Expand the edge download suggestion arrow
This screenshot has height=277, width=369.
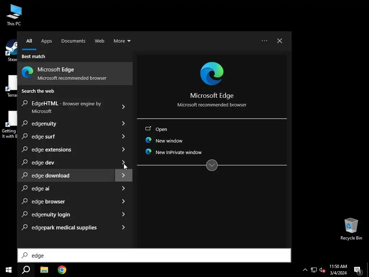point(123,175)
